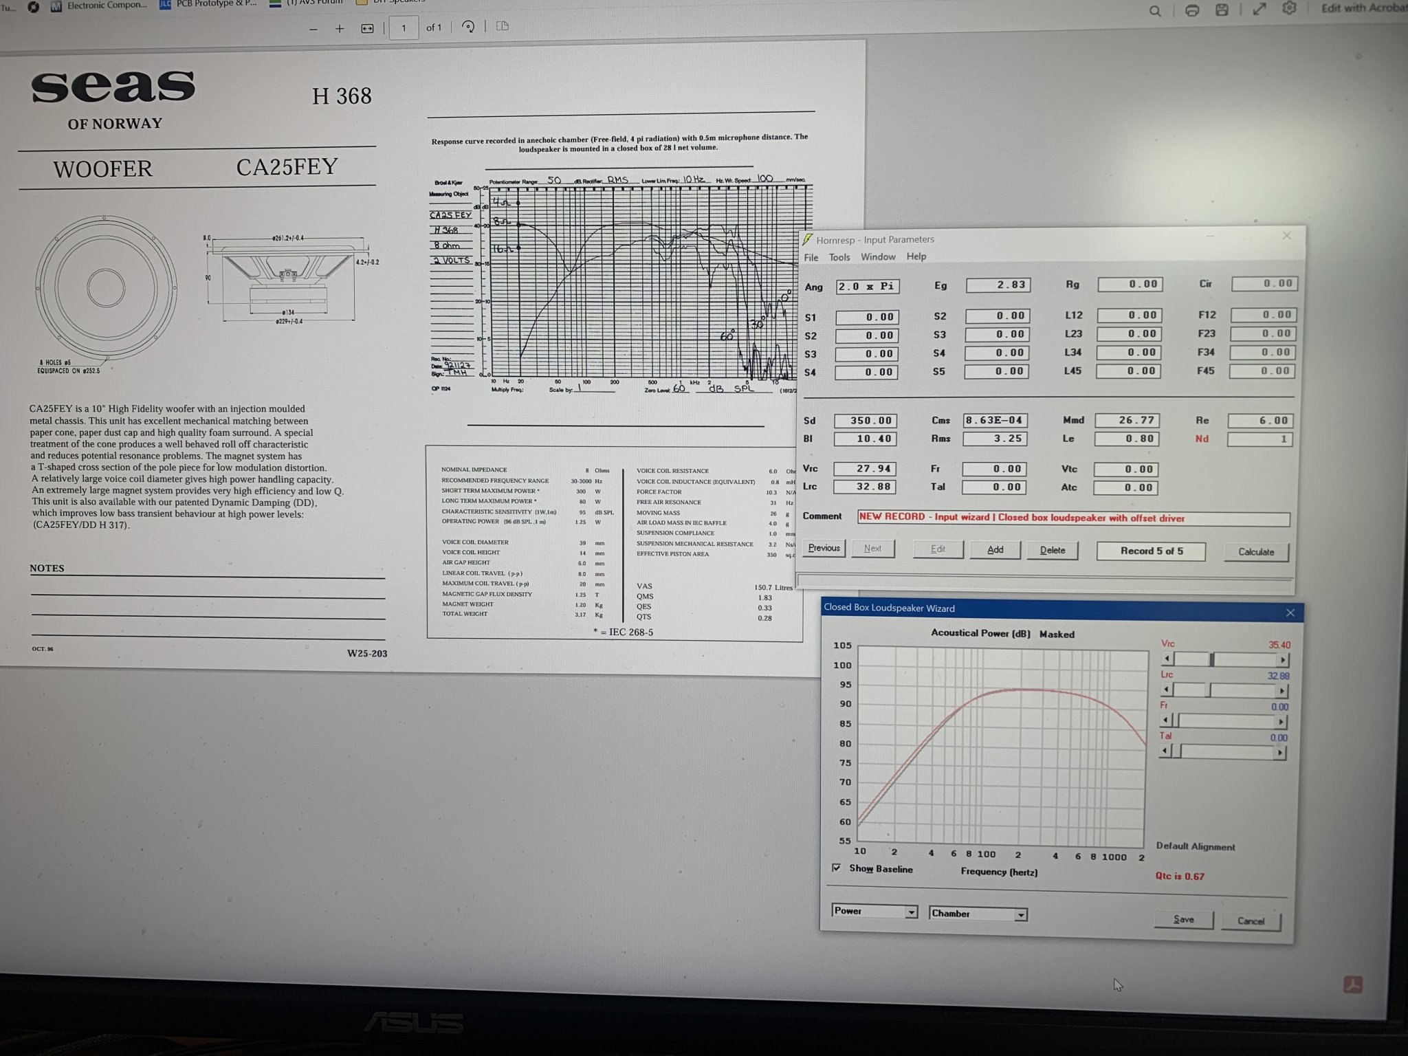Enter fullscreen with the diagonal arrows icon
Viewport: 1408px width, 1056px height.
pyautogui.click(x=1259, y=9)
